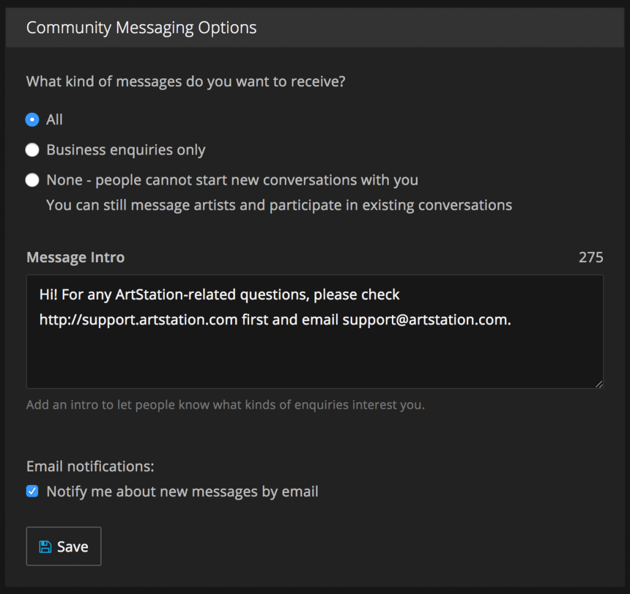
Task: Click the "All" option label text
Action: pos(55,120)
